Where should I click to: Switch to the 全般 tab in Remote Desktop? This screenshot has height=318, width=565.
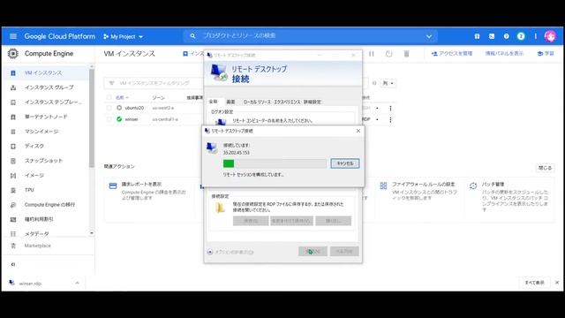(x=214, y=102)
